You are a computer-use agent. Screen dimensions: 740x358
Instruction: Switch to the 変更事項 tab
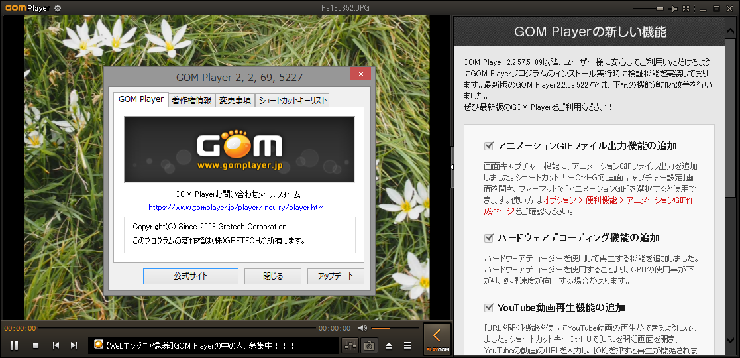[235, 101]
